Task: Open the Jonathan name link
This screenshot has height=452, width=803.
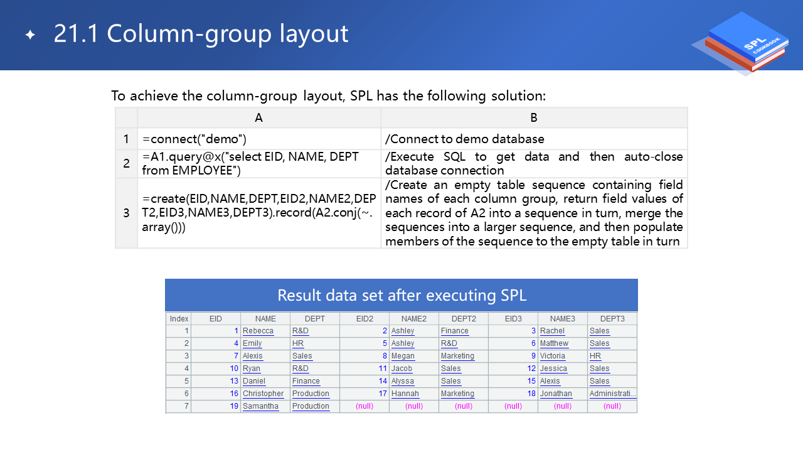Action: (x=556, y=394)
